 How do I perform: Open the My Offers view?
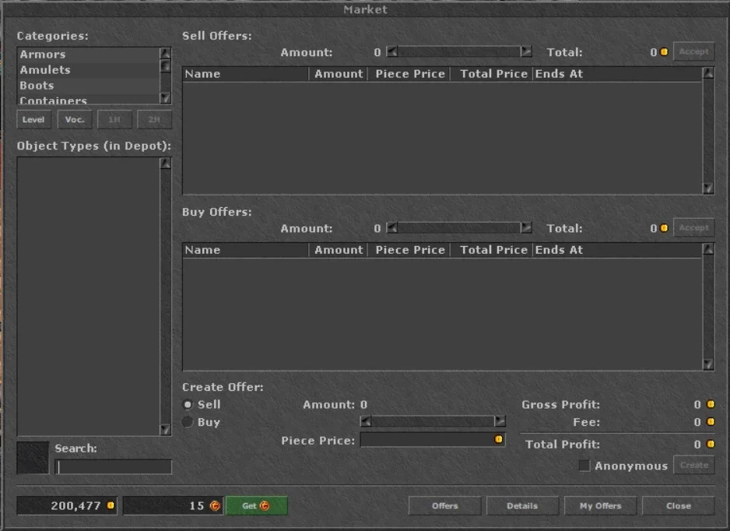point(600,506)
